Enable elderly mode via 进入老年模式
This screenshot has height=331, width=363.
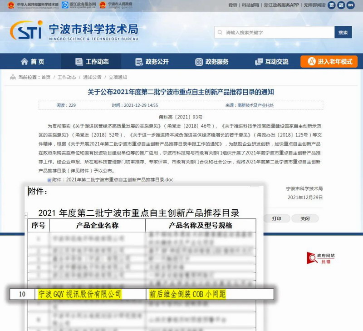[329, 62]
